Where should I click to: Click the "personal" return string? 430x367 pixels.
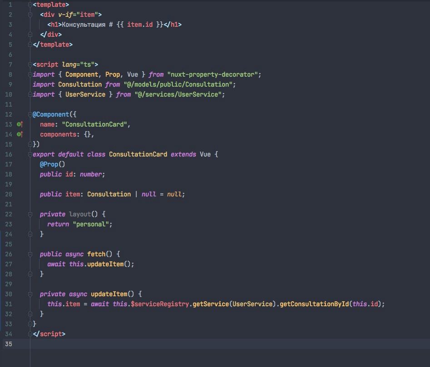pyautogui.click(x=91, y=224)
